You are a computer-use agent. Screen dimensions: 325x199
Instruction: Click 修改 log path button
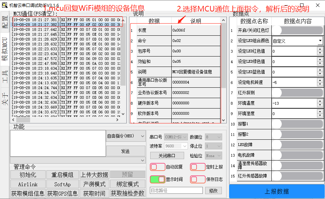214,190
